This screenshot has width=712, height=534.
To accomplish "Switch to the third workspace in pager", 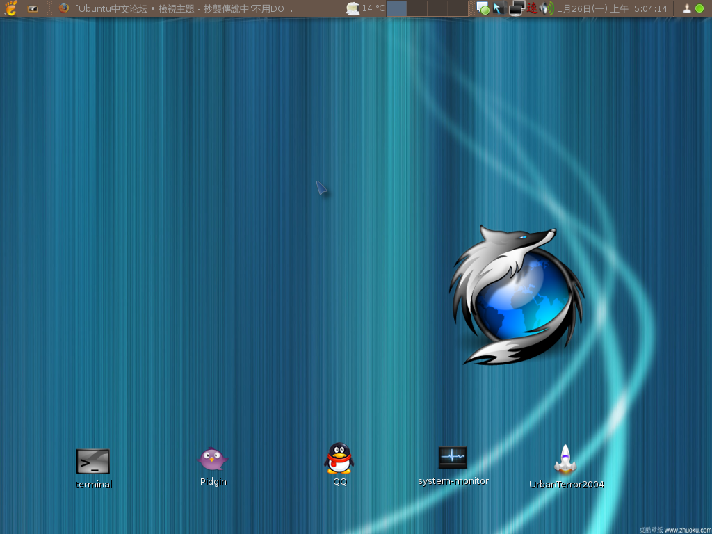I will tap(437, 8).
